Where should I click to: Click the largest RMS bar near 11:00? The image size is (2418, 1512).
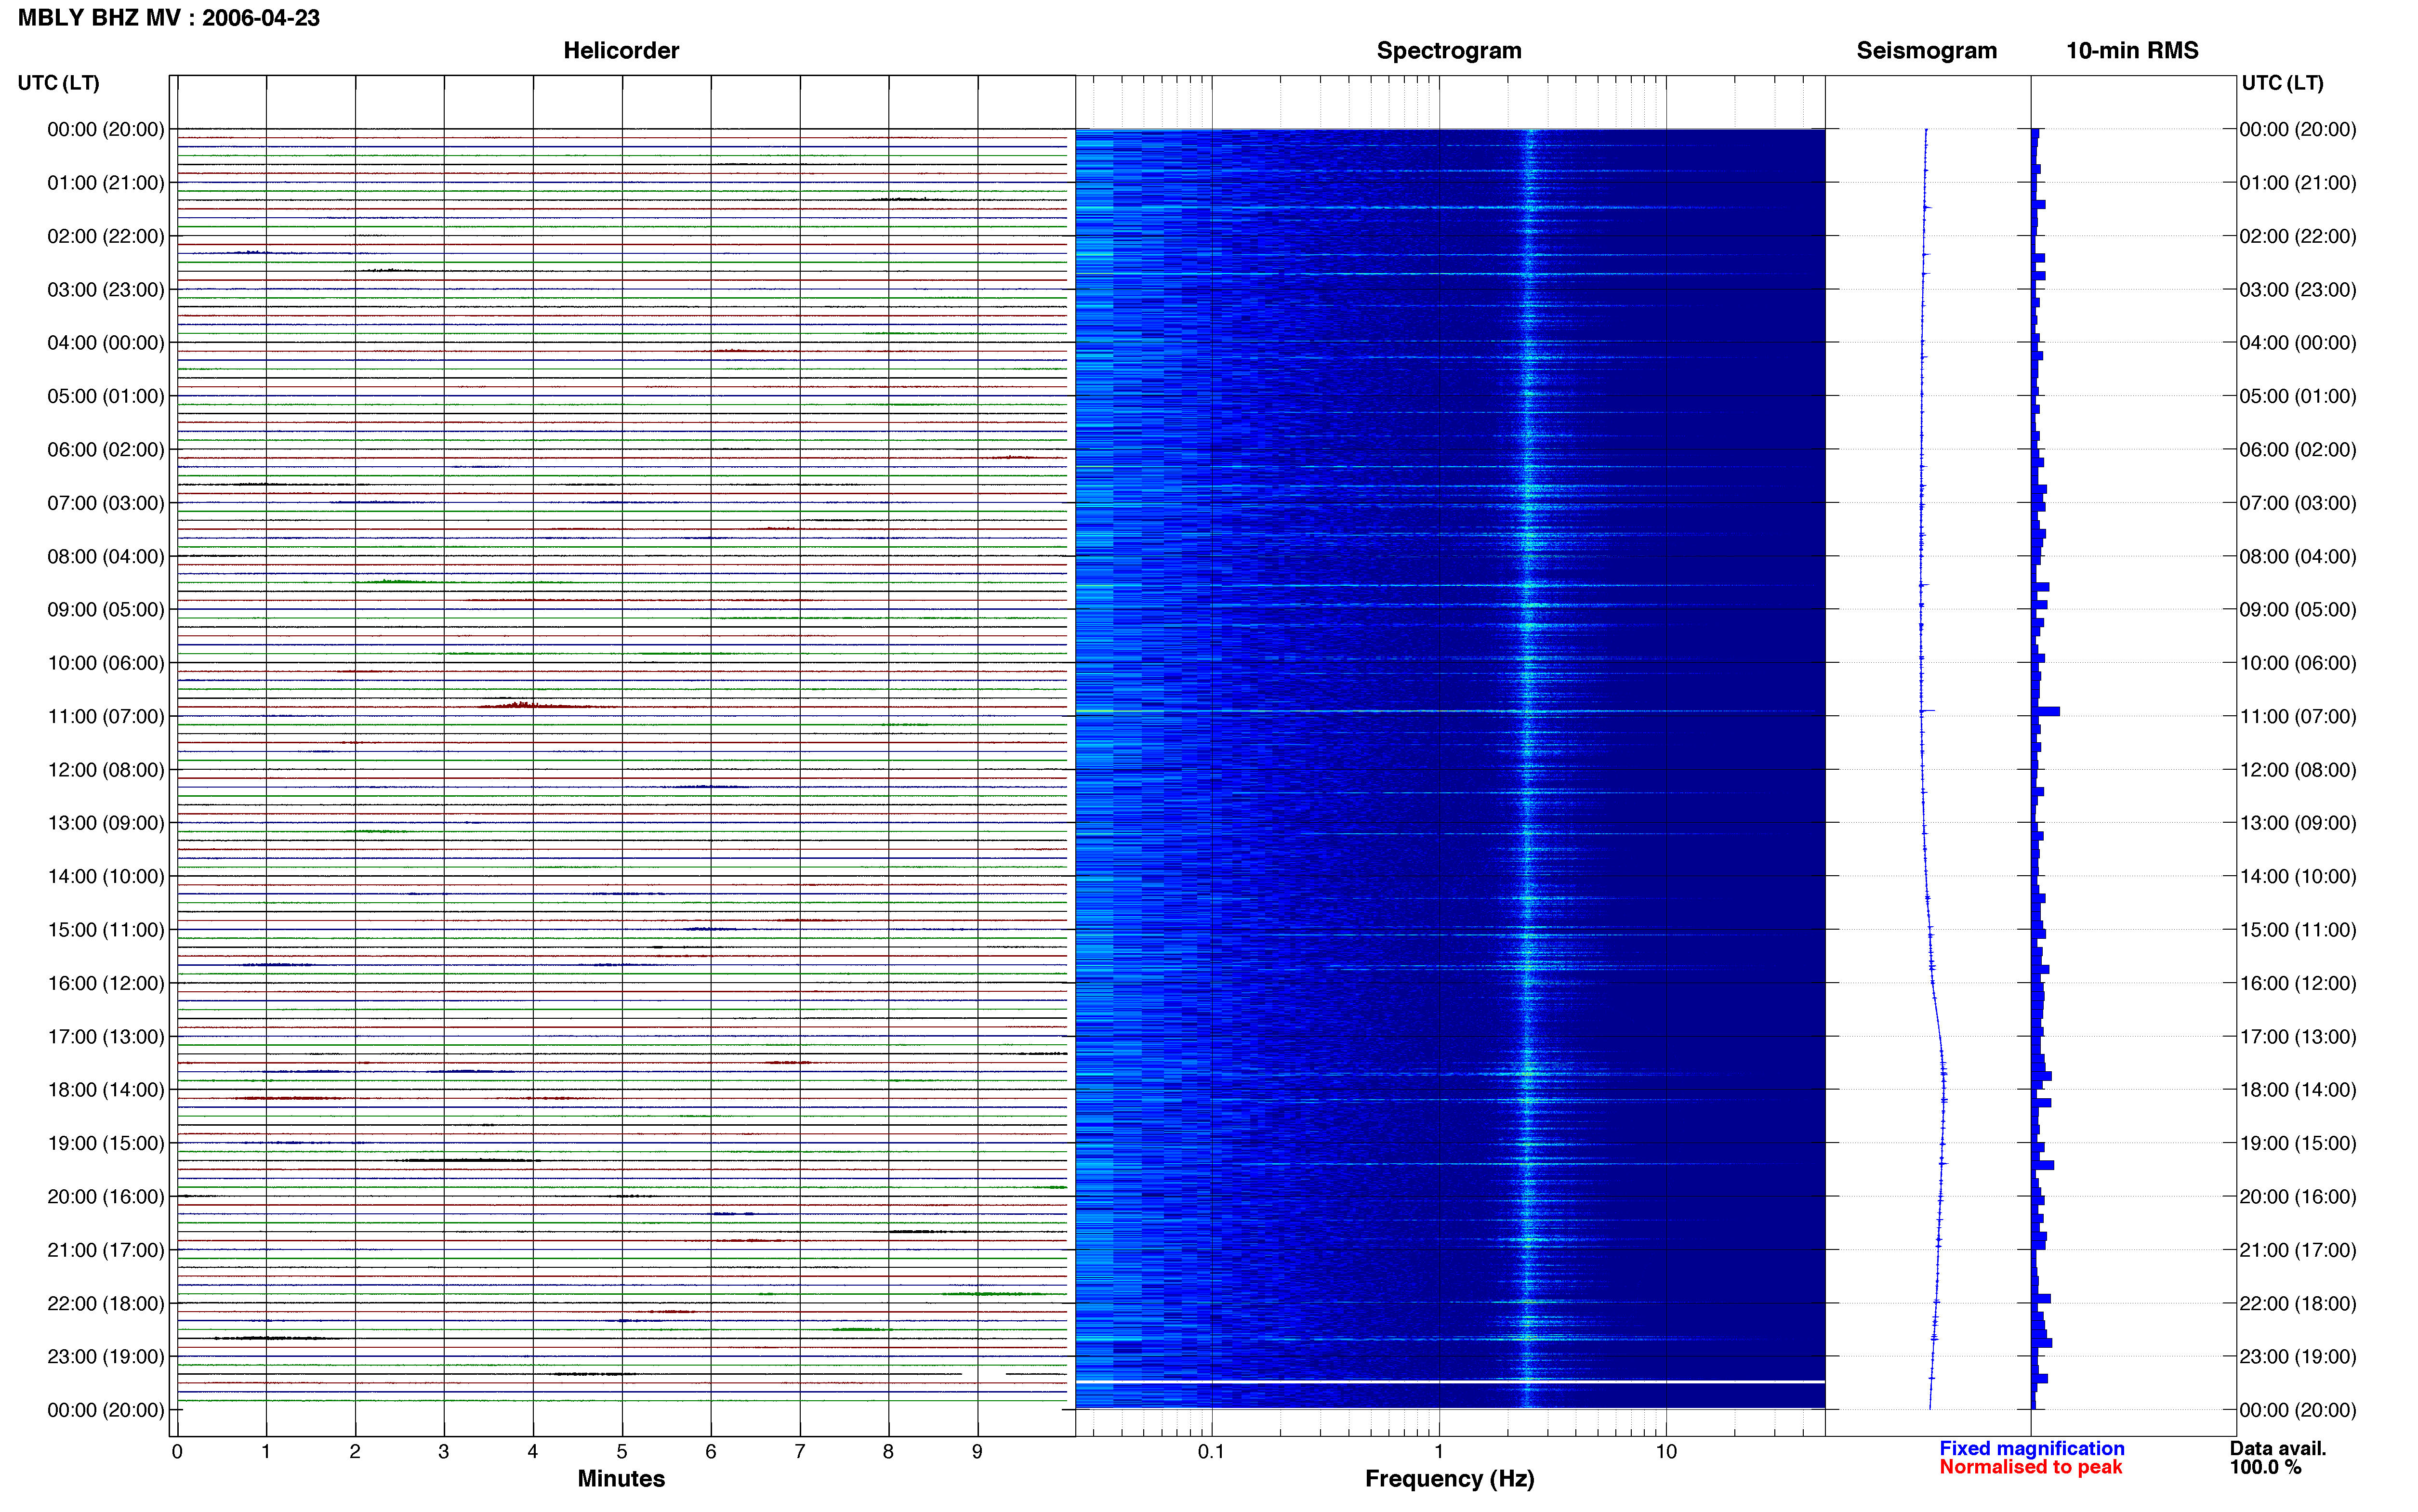[x=2046, y=711]
